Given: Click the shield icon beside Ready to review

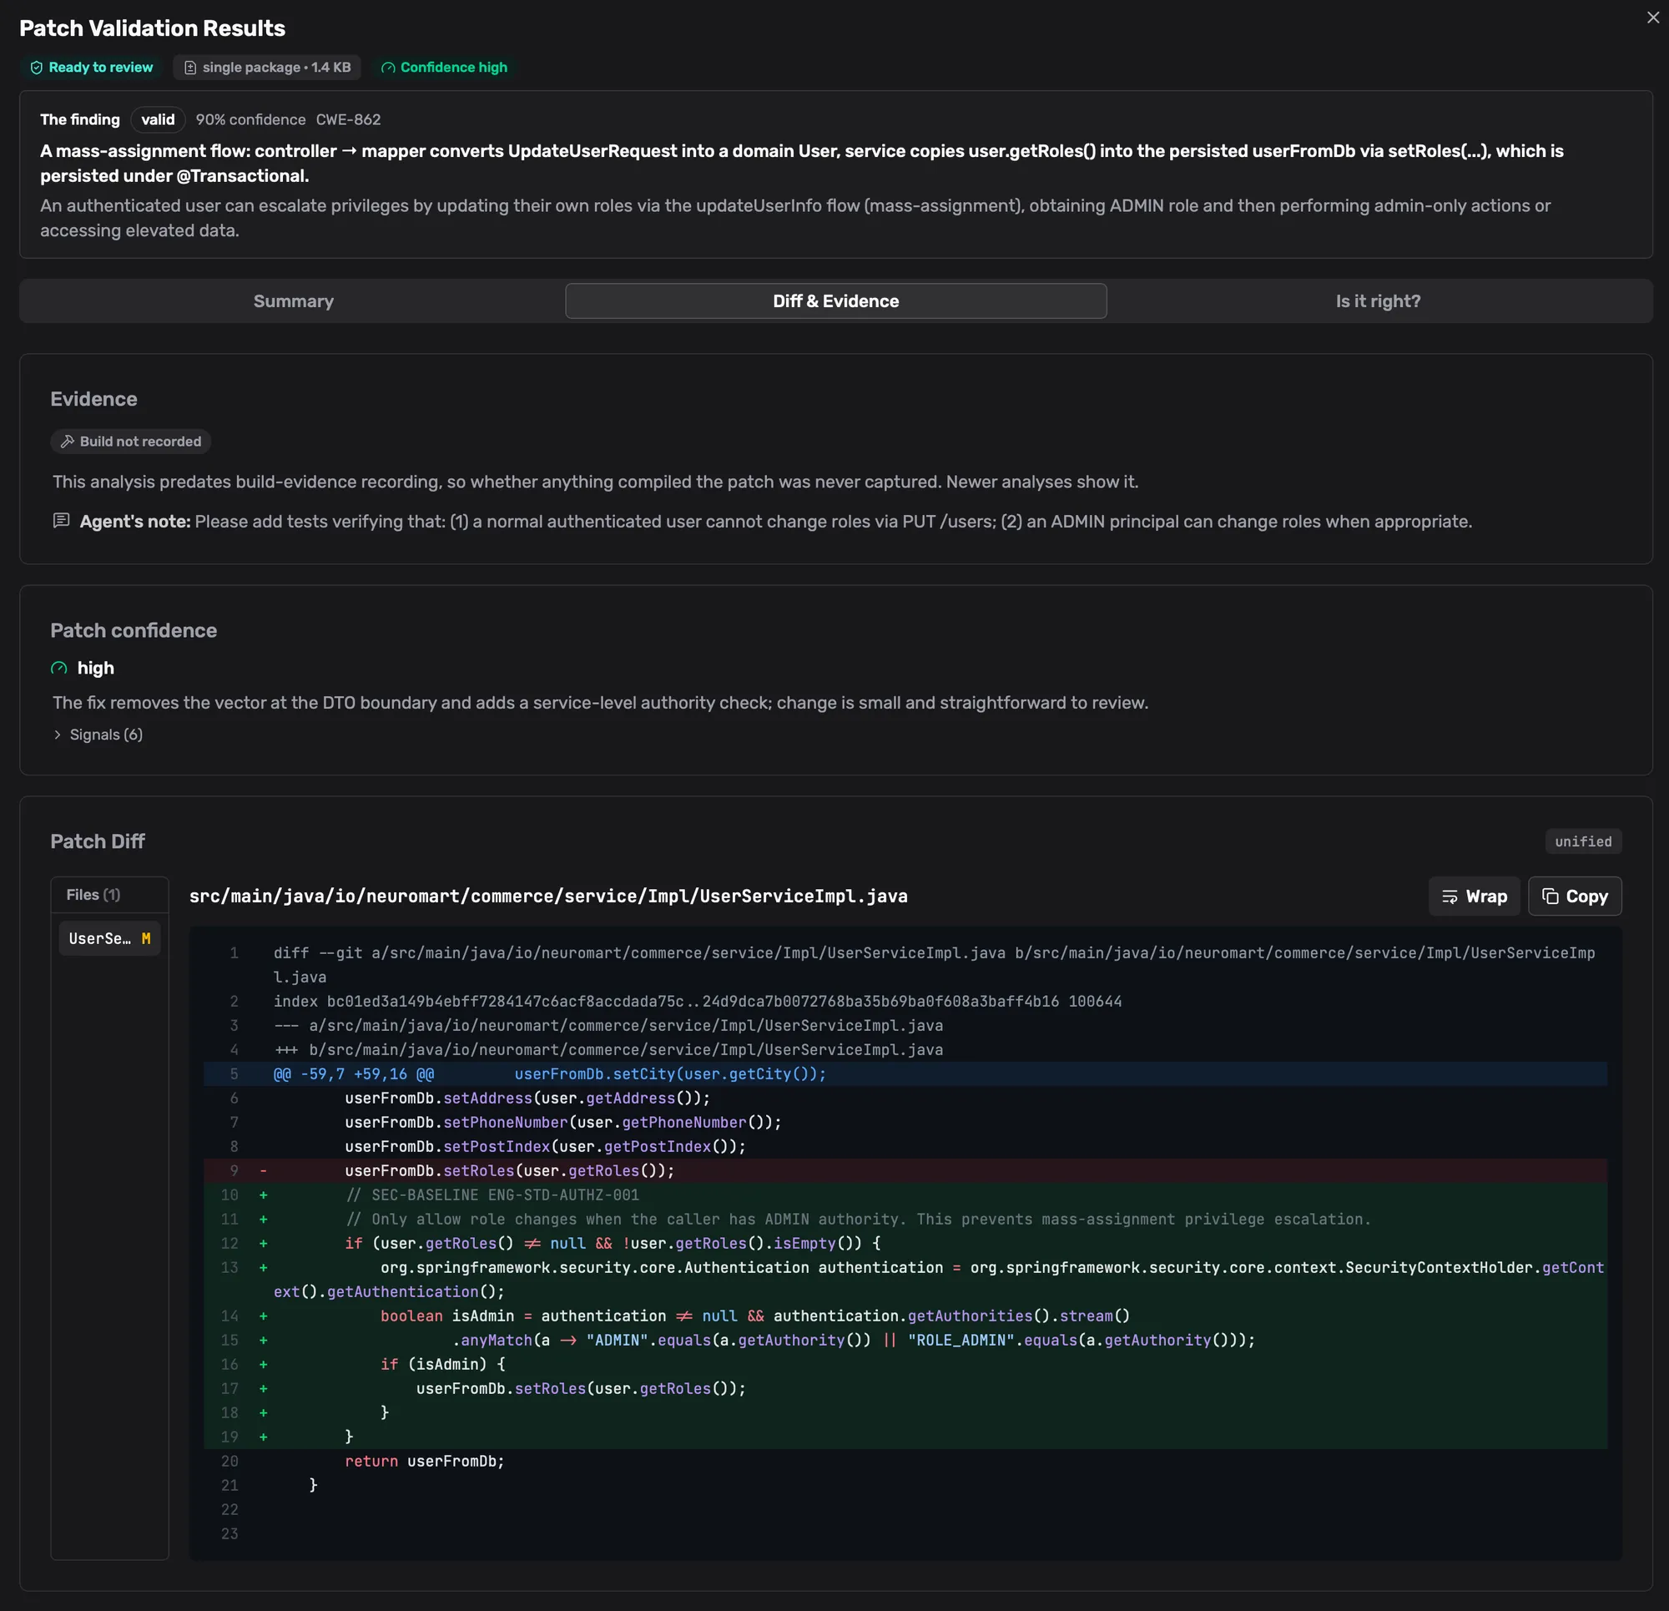Looking at the screenshot, I should coord(37,68).
